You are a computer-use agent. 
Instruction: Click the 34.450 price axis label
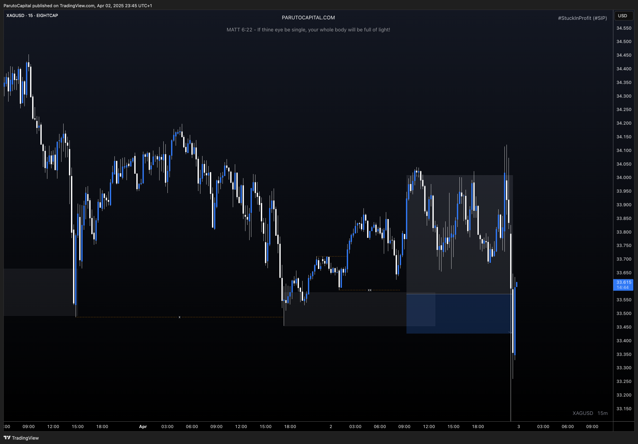click(624, 55)
